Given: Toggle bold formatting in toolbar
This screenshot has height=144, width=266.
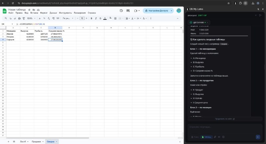Looking at the screenshot, I should coord(91,18).
